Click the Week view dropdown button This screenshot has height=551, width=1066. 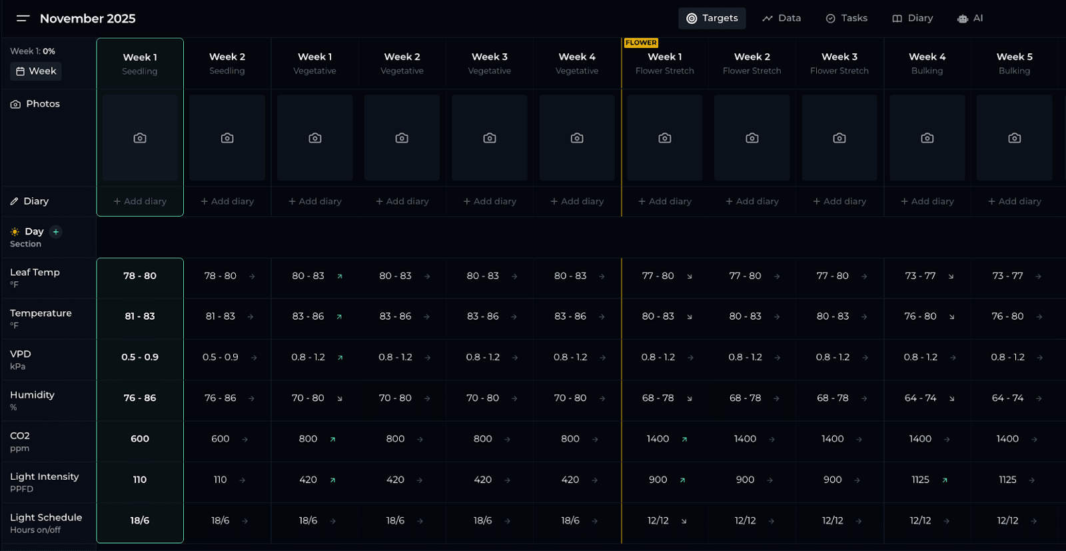coord(36,71)
